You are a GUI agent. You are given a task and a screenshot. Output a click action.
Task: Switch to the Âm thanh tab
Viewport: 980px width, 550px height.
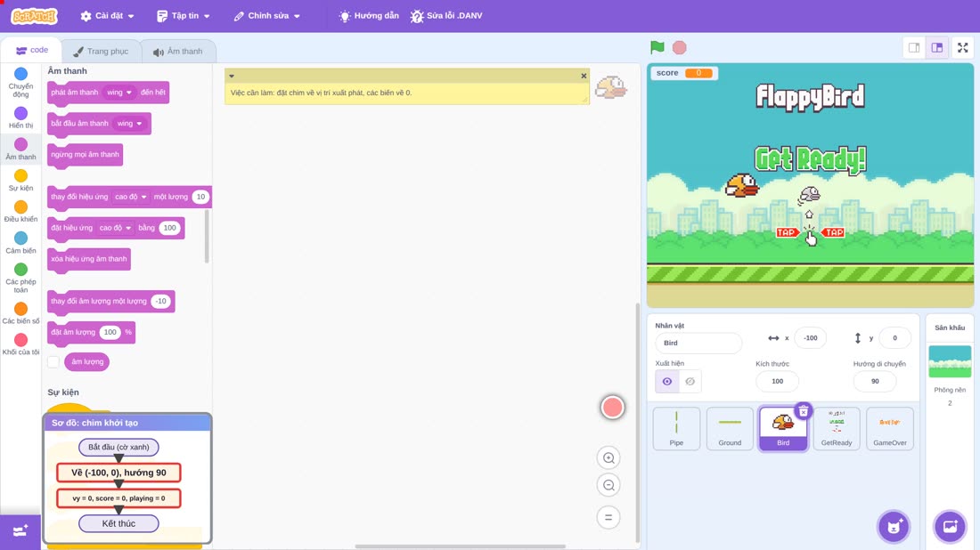click(178, 52)
